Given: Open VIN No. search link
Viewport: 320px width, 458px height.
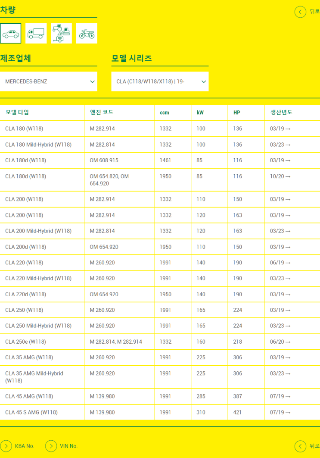Looking at the screenshot, I should (x=61, y=446).
